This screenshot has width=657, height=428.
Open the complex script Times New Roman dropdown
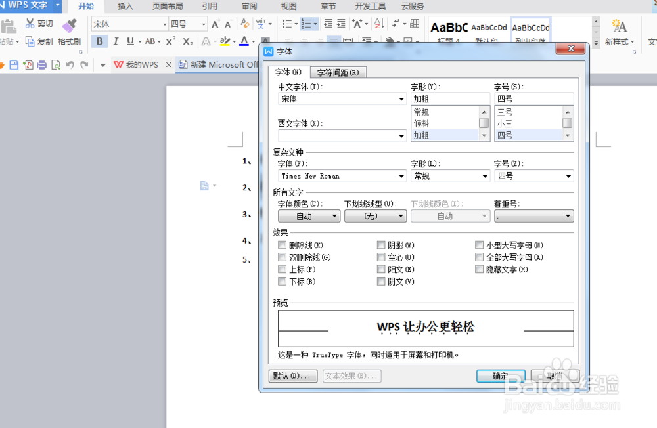point(401,177)
